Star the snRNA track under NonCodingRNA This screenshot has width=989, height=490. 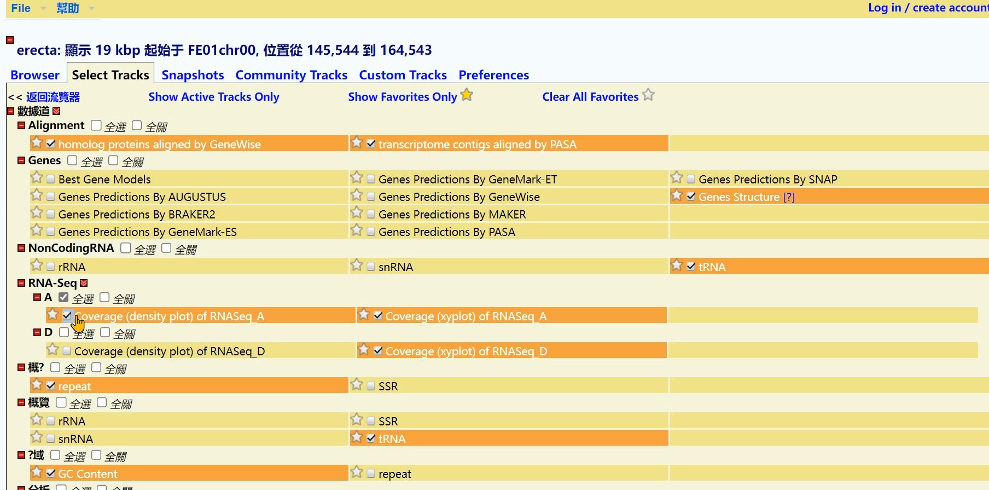pos(357,266)
